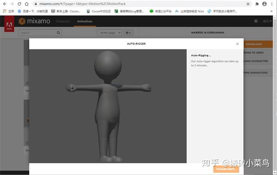Image resolution: width=277 pixels, height=175 pixels.
Task: Click the PLEASE WAIT button
Action: tap(226, 169)
